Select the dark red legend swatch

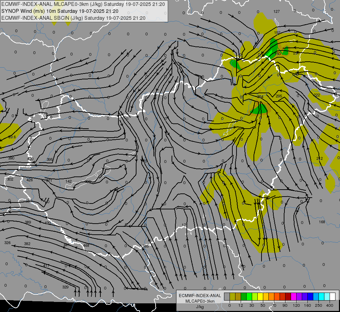[x=288, y=296]
